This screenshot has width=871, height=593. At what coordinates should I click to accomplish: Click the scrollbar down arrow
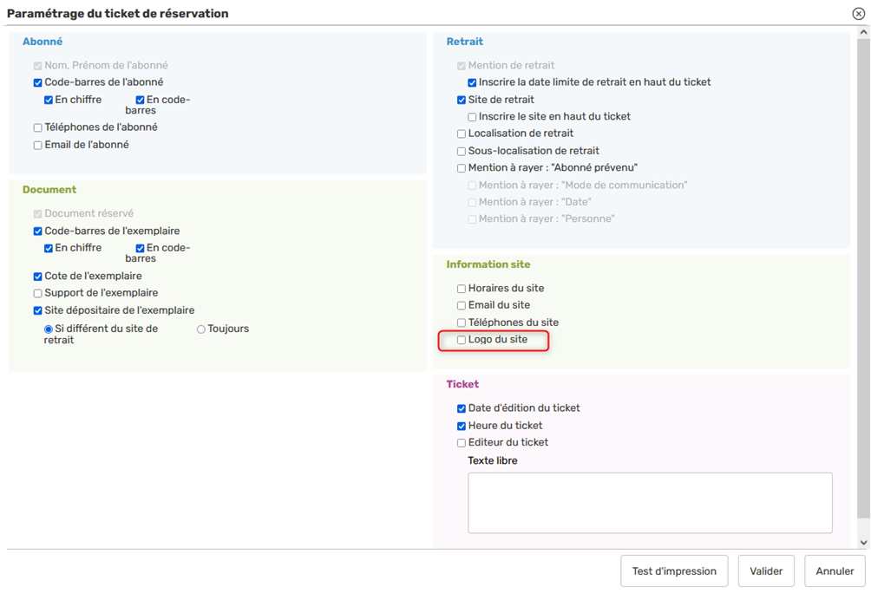863,543
